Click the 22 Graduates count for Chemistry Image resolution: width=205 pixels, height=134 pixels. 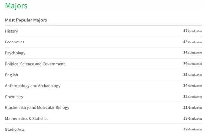pyautogui.click(x=193, y=97)
